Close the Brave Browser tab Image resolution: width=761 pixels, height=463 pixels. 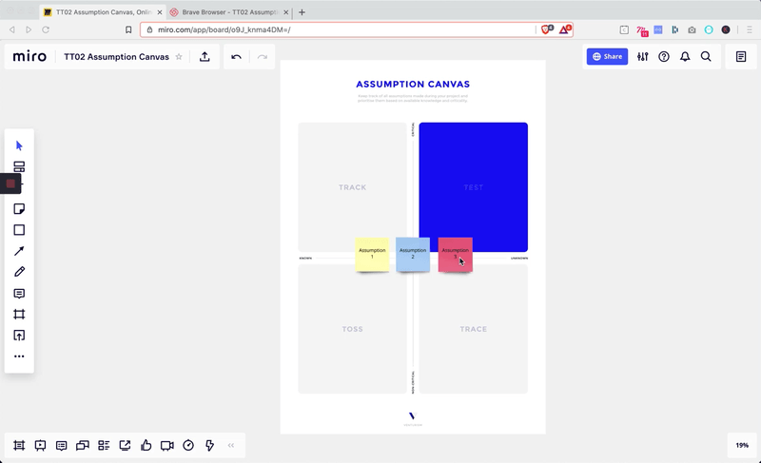point(286,12)
